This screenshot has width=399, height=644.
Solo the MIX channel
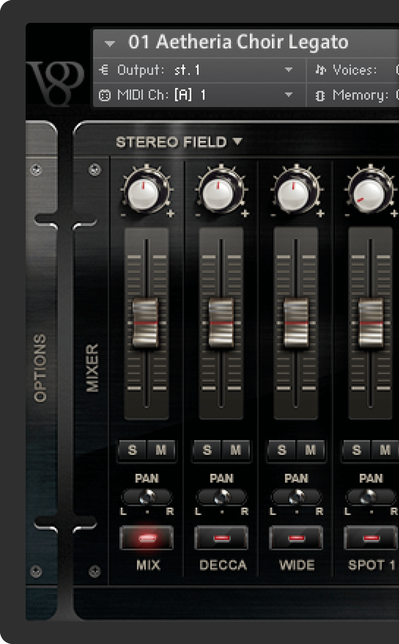133,450
